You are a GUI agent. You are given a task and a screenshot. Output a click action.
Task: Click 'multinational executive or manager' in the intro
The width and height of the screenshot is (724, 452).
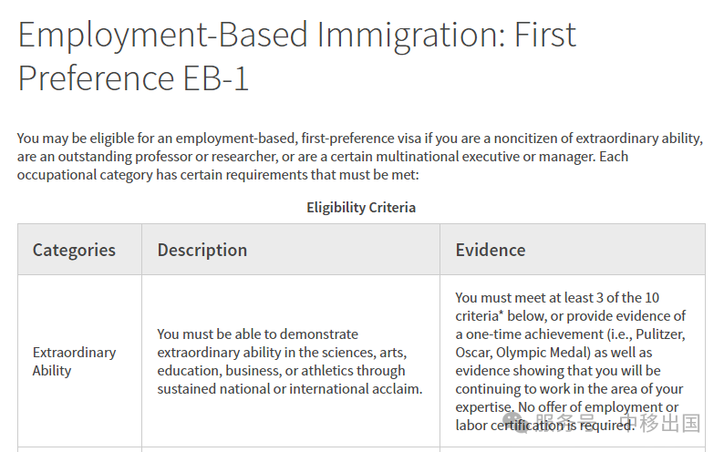(x=485, y=157)
